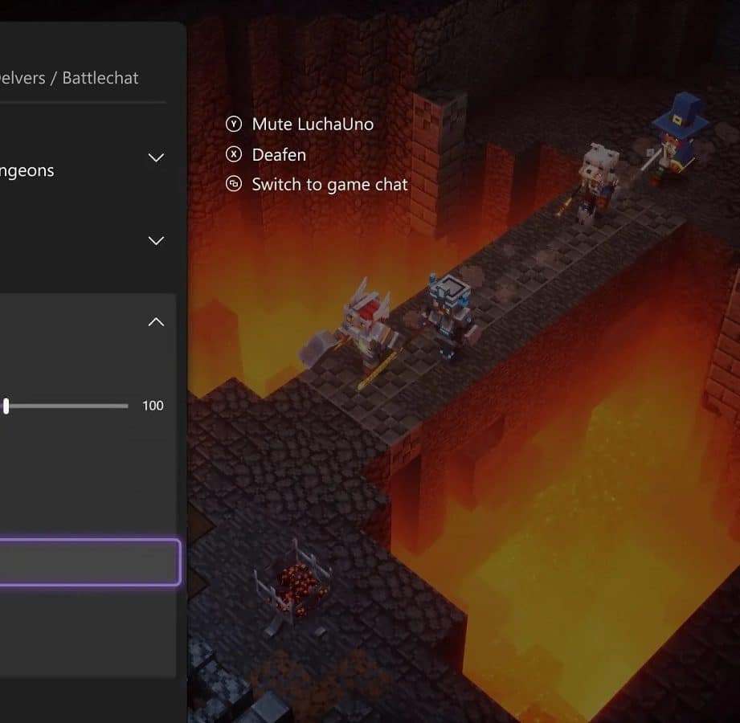Click the Battlechat header text
This screenshot has width=740, height=723.
tap(100, 78)
